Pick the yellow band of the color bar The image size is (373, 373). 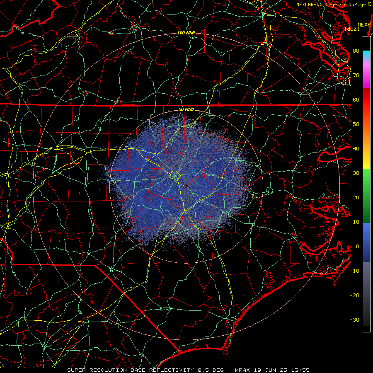point(366,160)
